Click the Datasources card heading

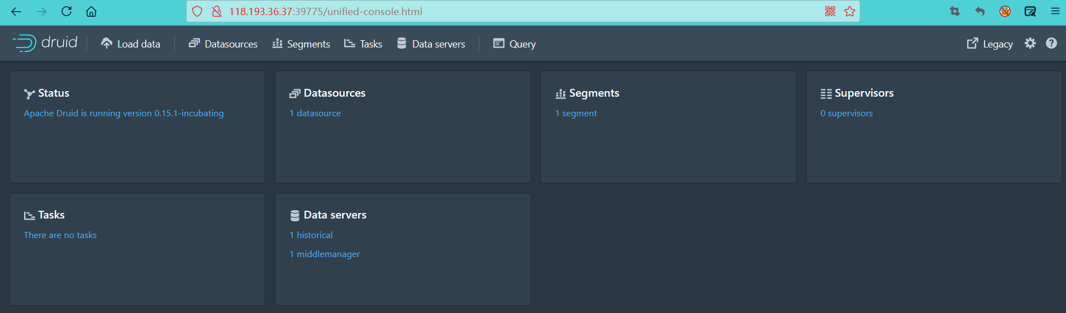click(x=335, y=93)
